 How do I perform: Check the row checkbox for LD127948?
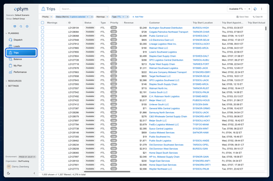42,40
